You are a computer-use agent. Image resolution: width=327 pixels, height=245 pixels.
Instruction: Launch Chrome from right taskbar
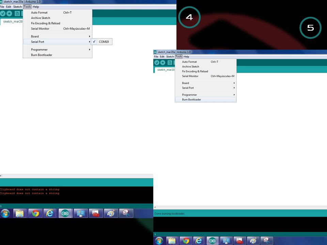[186, 241]
